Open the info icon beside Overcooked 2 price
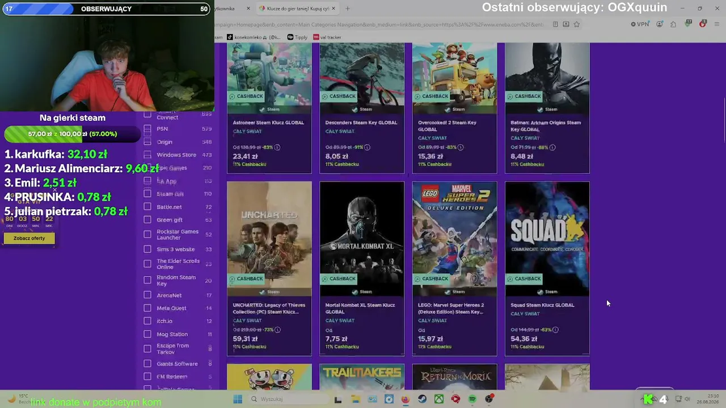Screen dimensions: 726x408 pos(460,147)
